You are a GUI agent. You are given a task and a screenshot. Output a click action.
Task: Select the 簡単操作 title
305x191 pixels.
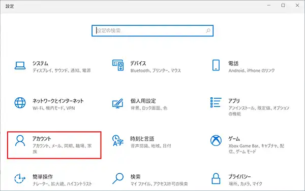(43, 177)
